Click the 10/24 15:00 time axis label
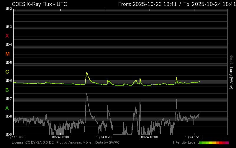Viewport: 236px width, 148px height. pos(194,137)
